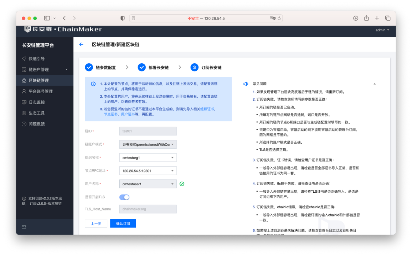Click the Safari sidebar toggle icon
The image size is (412, 256).
47,18
